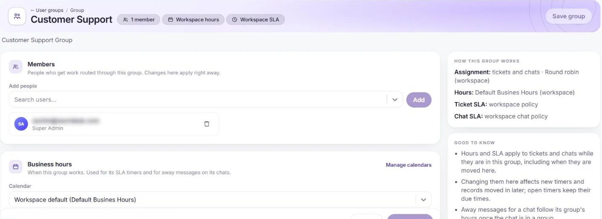Open the Workspace SLA badge
Screen dimensions: 602x219
tap(255, 20)
